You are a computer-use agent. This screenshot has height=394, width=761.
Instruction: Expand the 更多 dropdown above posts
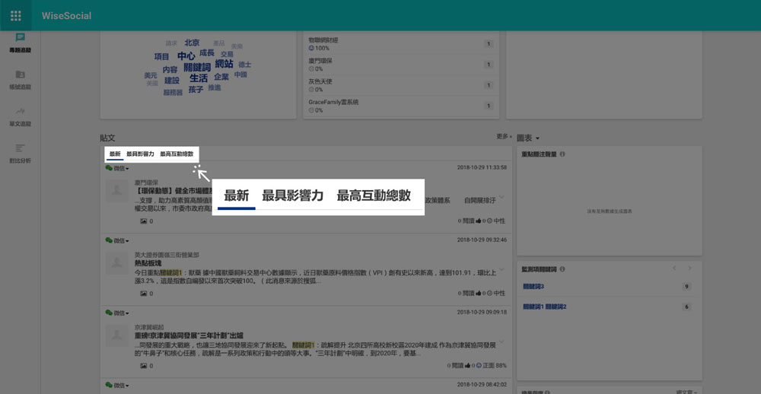pos(504,137)
